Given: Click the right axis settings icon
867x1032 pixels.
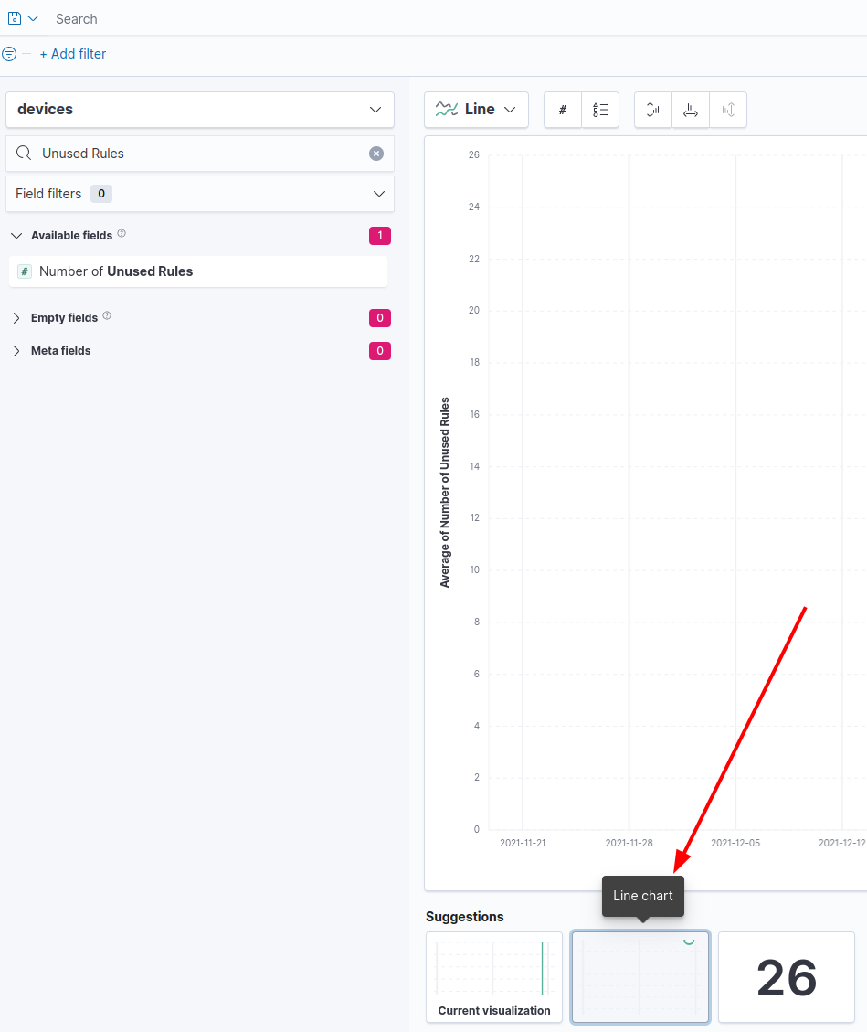Looking at the screenshot, I should pos(728,110).
